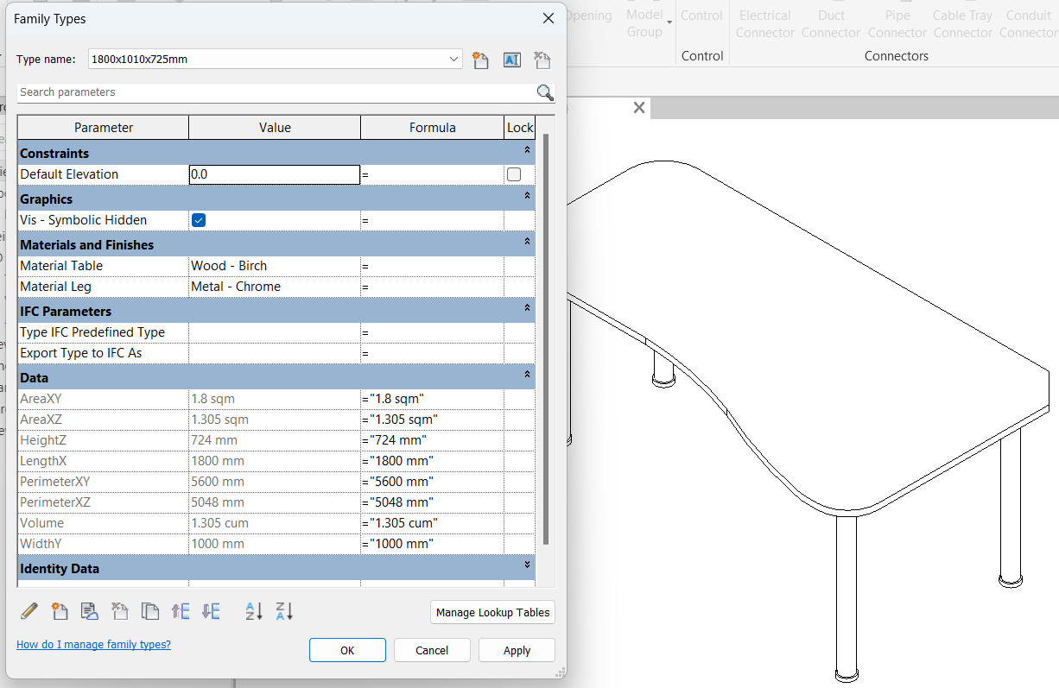Click the AreaXY formula "1.8 sqm"
1059x688 pixels.
point(396,399)
